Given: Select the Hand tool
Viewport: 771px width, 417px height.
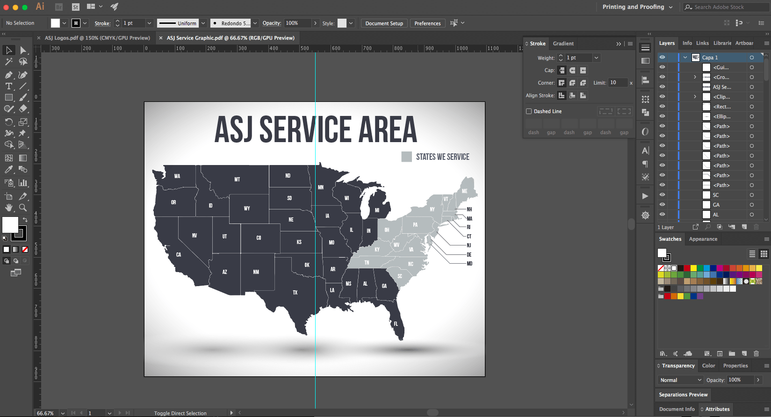Looking at the screenshot, I should coord(8,208).
